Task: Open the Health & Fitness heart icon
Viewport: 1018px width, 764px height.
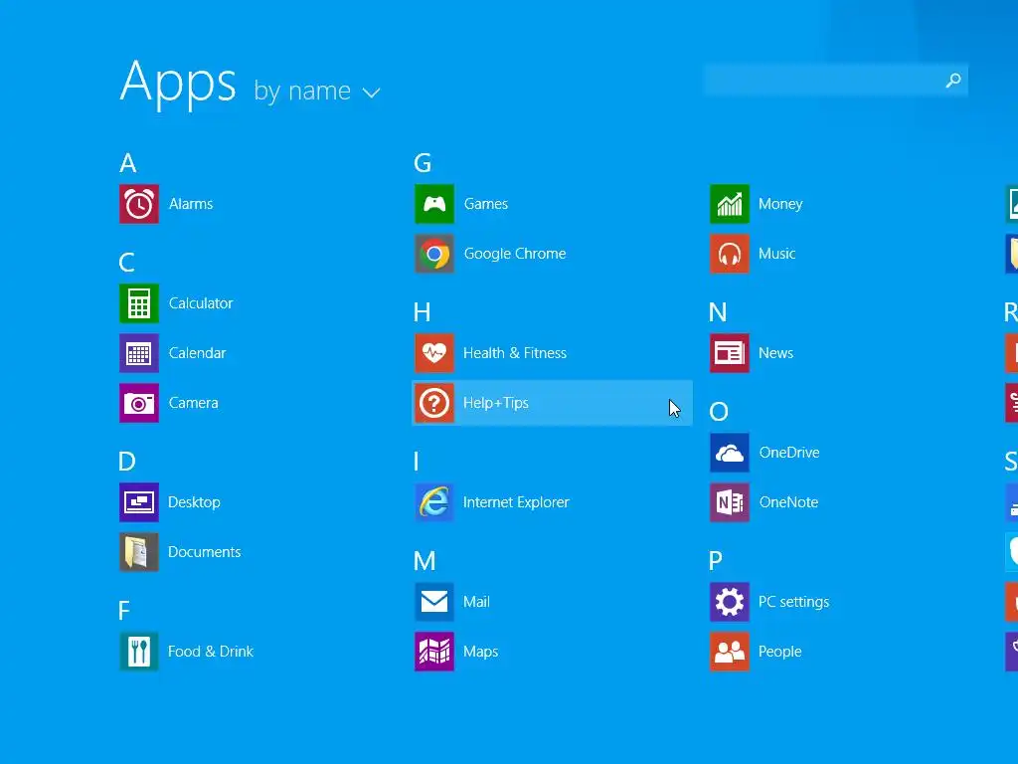Action: pos(434,353)
